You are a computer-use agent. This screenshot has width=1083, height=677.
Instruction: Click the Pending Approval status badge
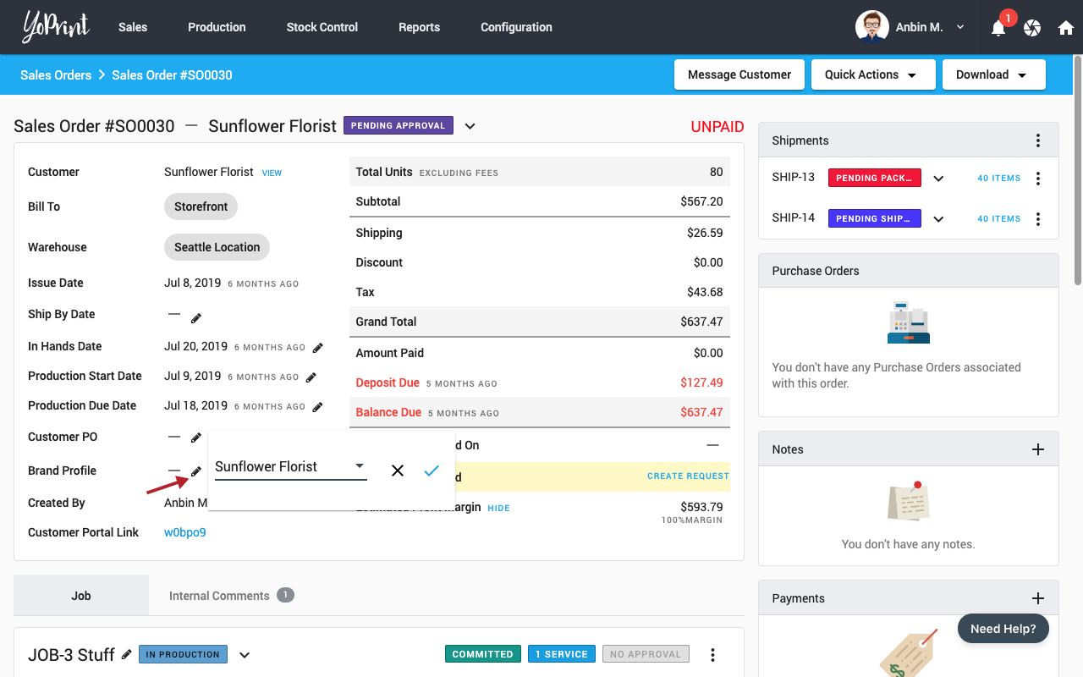pyautogui.click(x=399, y=125)
